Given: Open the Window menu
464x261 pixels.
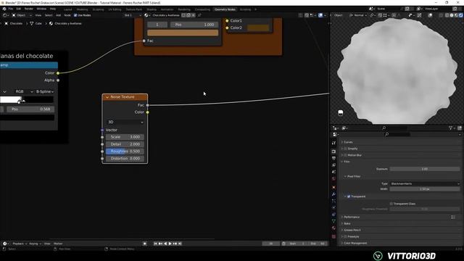Looking at the screenshot, I should (x=41, y=9).
